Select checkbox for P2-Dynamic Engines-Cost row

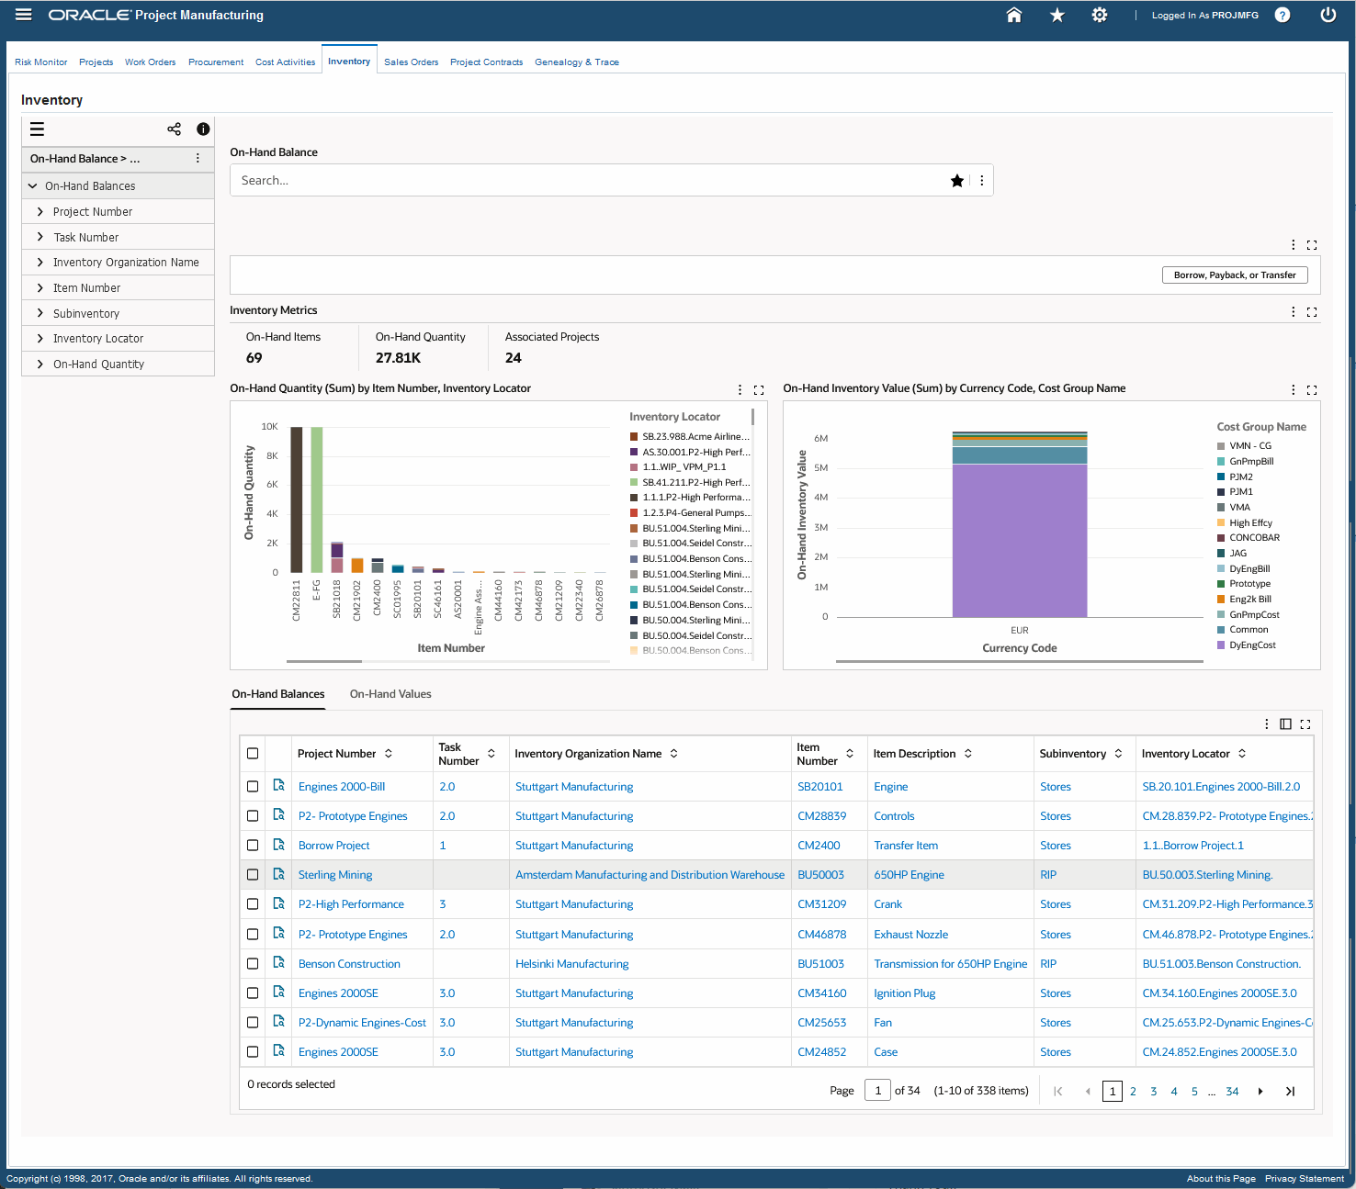[x=253, y=1023]
